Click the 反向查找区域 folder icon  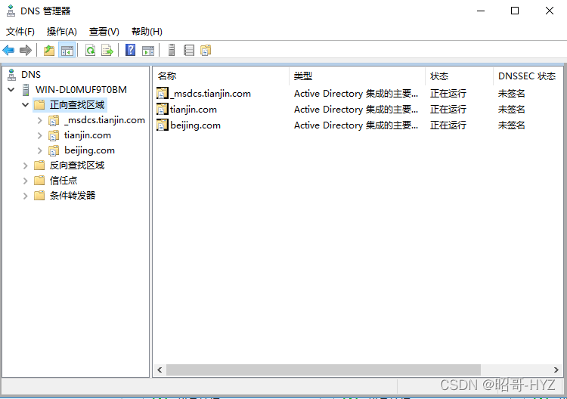point(39,165)
